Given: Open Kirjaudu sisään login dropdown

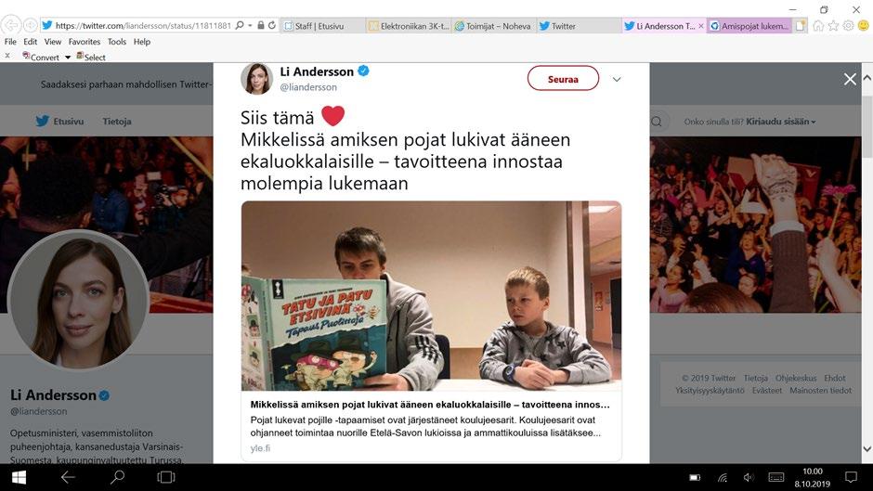Looking at the screenshot, I should [x=780, y=122].
